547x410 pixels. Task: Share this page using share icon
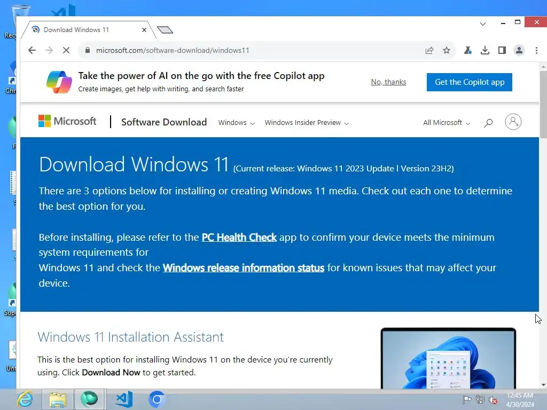click(429, 50)
